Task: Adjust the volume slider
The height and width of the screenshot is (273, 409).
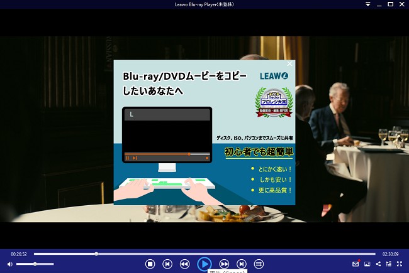Action: [x=35, y=264]
